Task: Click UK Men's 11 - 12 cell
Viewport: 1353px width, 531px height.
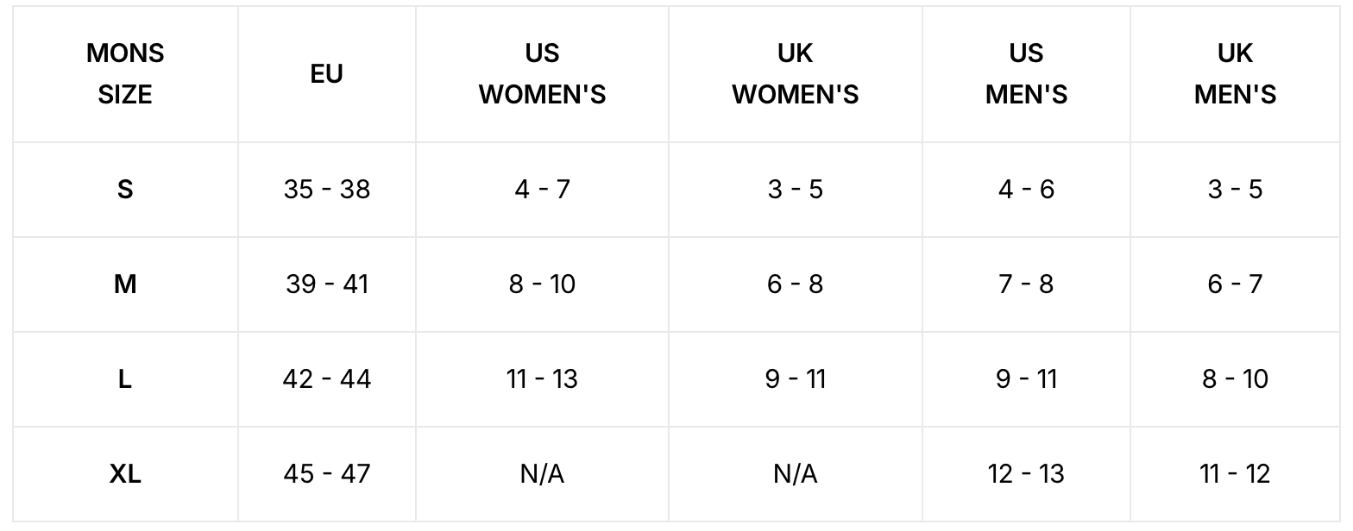Action: [1235, 474]
